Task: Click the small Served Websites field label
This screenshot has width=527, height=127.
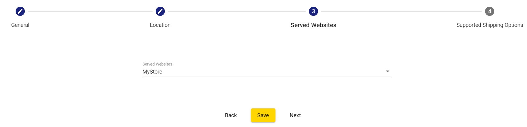Action: (157, 64)
